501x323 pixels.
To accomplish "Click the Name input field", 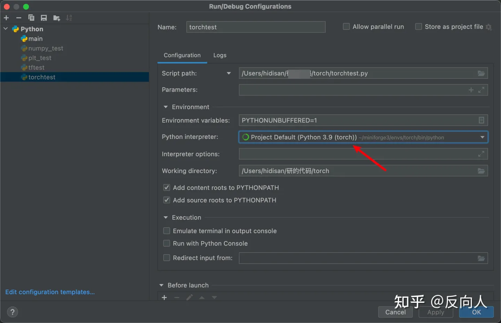I will tap(256, 27).
